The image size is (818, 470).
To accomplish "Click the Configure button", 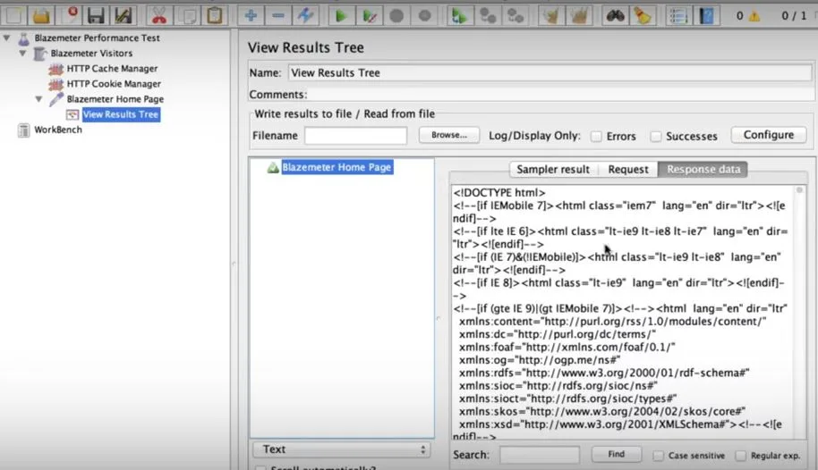I will point(769,135).
